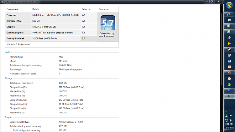
Task: Click the Intel Core 2 Quad Q6600 detail
Action: (55, 15)
